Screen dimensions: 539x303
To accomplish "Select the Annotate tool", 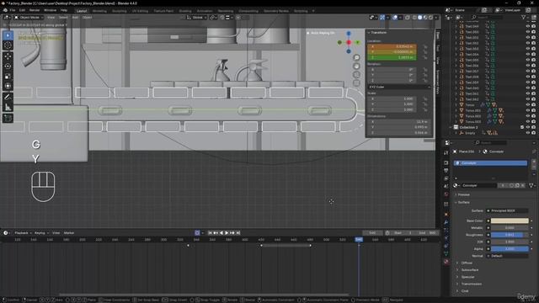I will click(x=8, y=98).
